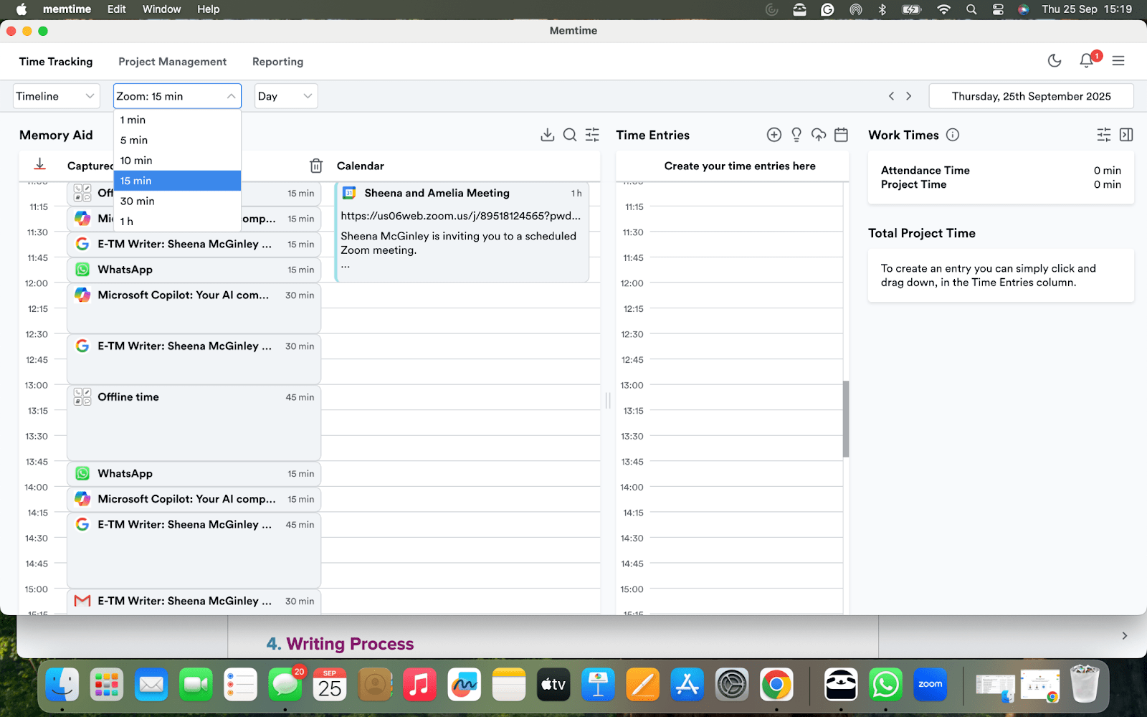Open Memtime app icon in Dock
The image size is (1147, 717).
[x=841, y=685]
